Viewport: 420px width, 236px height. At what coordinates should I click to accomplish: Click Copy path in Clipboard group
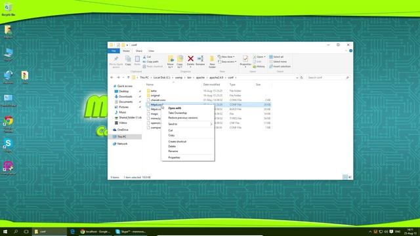pos(150,62)
